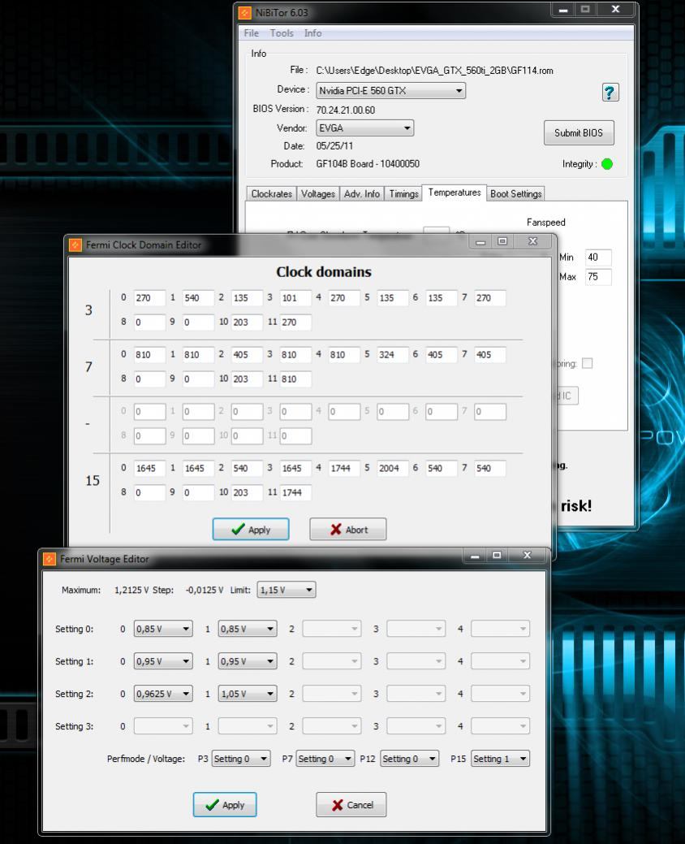
Task: Open P12 perfmode voltage dropdown
Action: tap(410, 759)
